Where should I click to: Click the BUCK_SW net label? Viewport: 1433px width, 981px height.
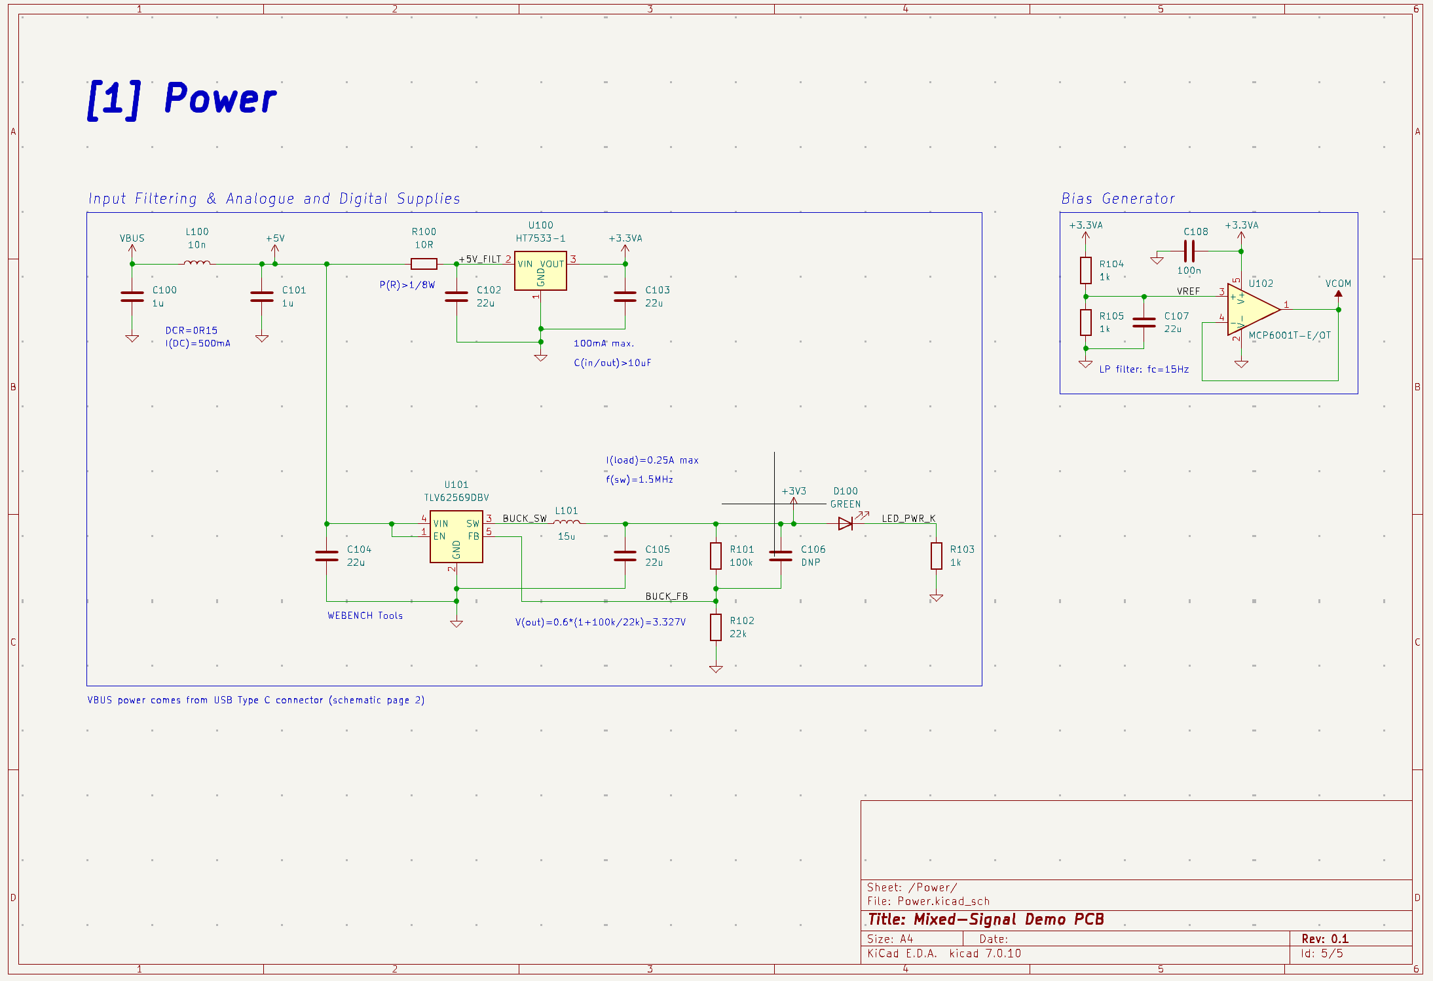click(523, 518)
